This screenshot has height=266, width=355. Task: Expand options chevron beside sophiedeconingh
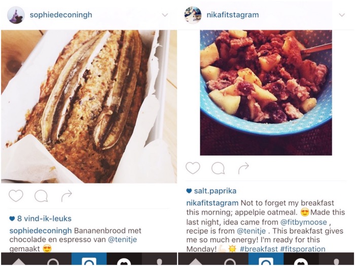[165, 15]
